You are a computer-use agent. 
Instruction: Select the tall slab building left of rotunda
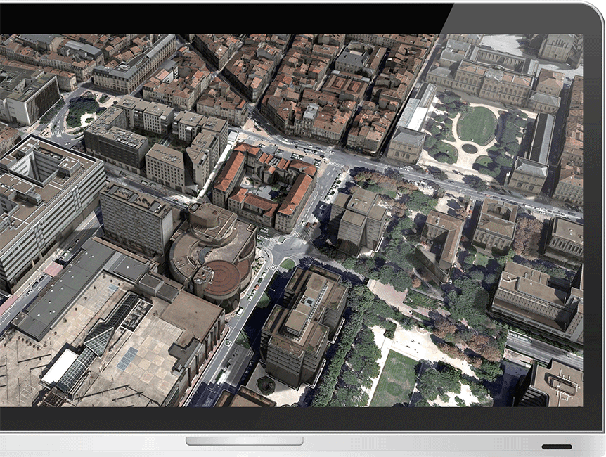click(136, 218)
